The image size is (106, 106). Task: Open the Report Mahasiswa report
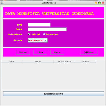pyautogui.click(x=54, y=94)
